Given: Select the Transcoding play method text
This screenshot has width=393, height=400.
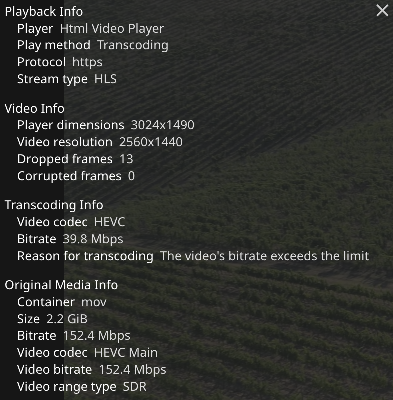Looking at the screenshot, I should [x=133, y=45].
